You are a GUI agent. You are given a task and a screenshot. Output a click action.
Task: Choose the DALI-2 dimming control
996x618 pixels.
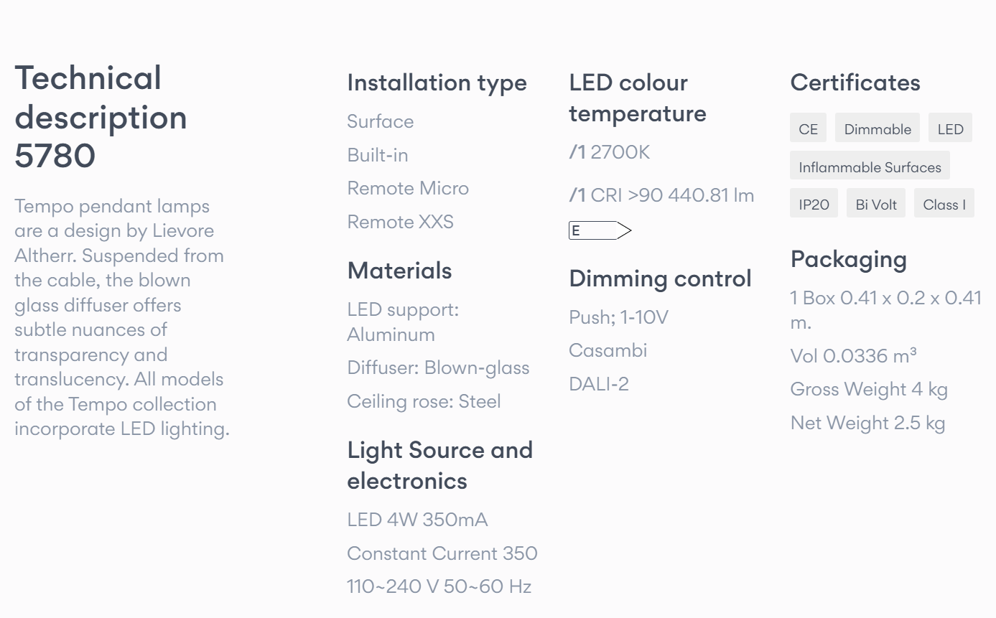598,384
